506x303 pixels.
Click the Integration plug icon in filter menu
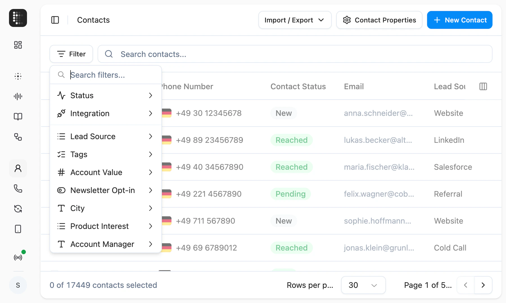coord(61,113)
